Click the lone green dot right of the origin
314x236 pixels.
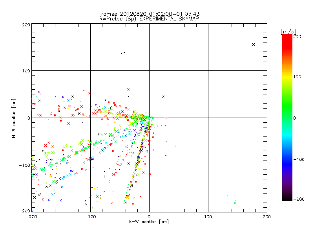click(x=175, y=146)
